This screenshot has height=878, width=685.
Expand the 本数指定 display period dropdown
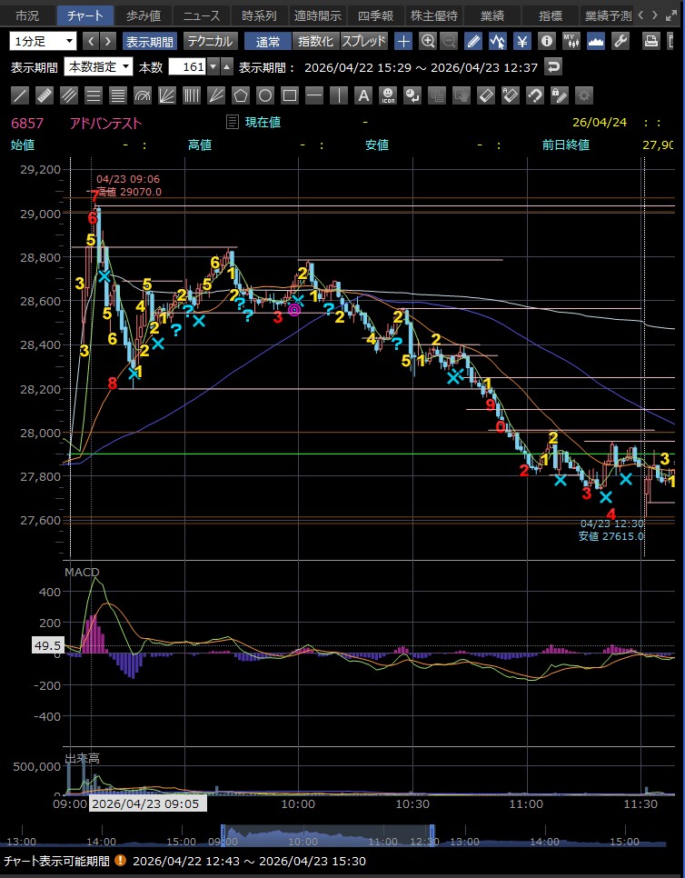pyautogui.click(x=98, y=67)
